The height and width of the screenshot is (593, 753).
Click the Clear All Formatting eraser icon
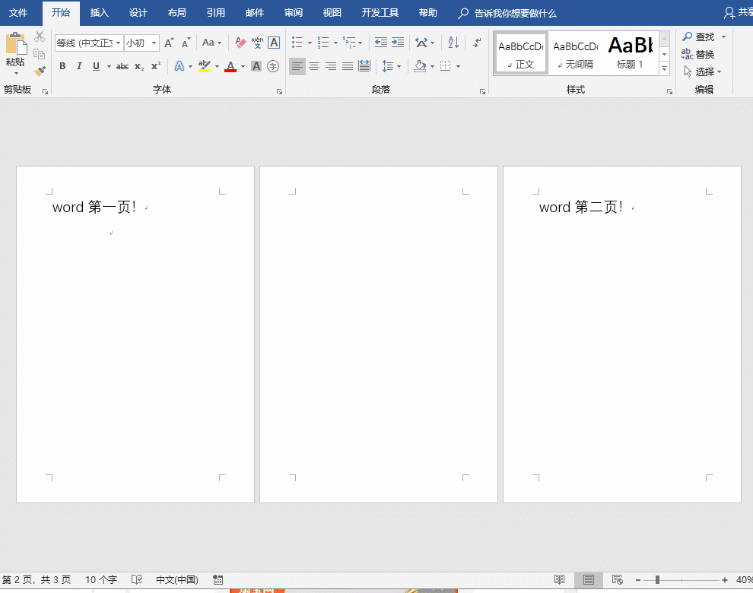(x=240, y=43)
